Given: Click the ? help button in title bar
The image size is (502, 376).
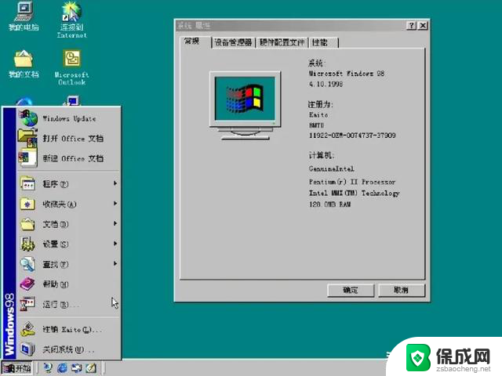Looking at the screenshot, I should (411, 26).
